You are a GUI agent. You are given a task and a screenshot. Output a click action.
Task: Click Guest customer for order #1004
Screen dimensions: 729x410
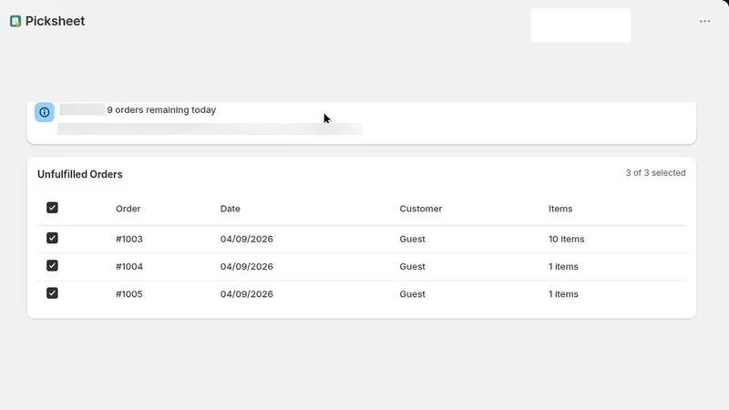[413, 266]
